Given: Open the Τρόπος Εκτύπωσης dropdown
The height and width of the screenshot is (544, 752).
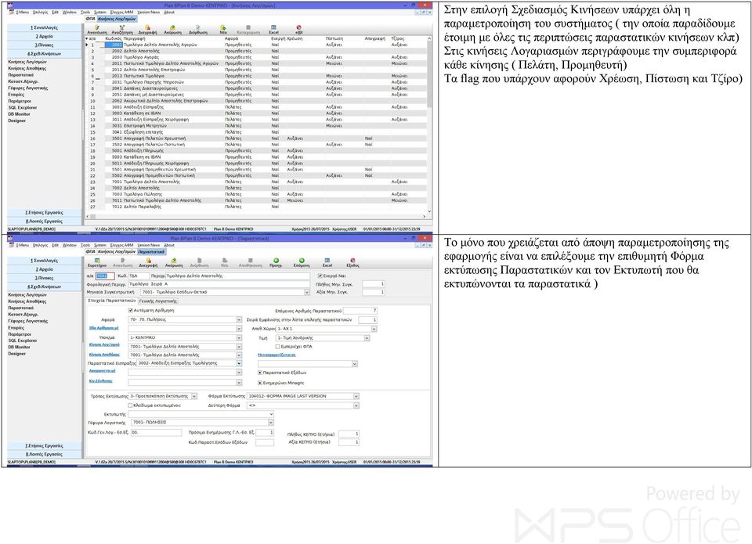Looking at the screenshot, I should click(x=194, y=396).
